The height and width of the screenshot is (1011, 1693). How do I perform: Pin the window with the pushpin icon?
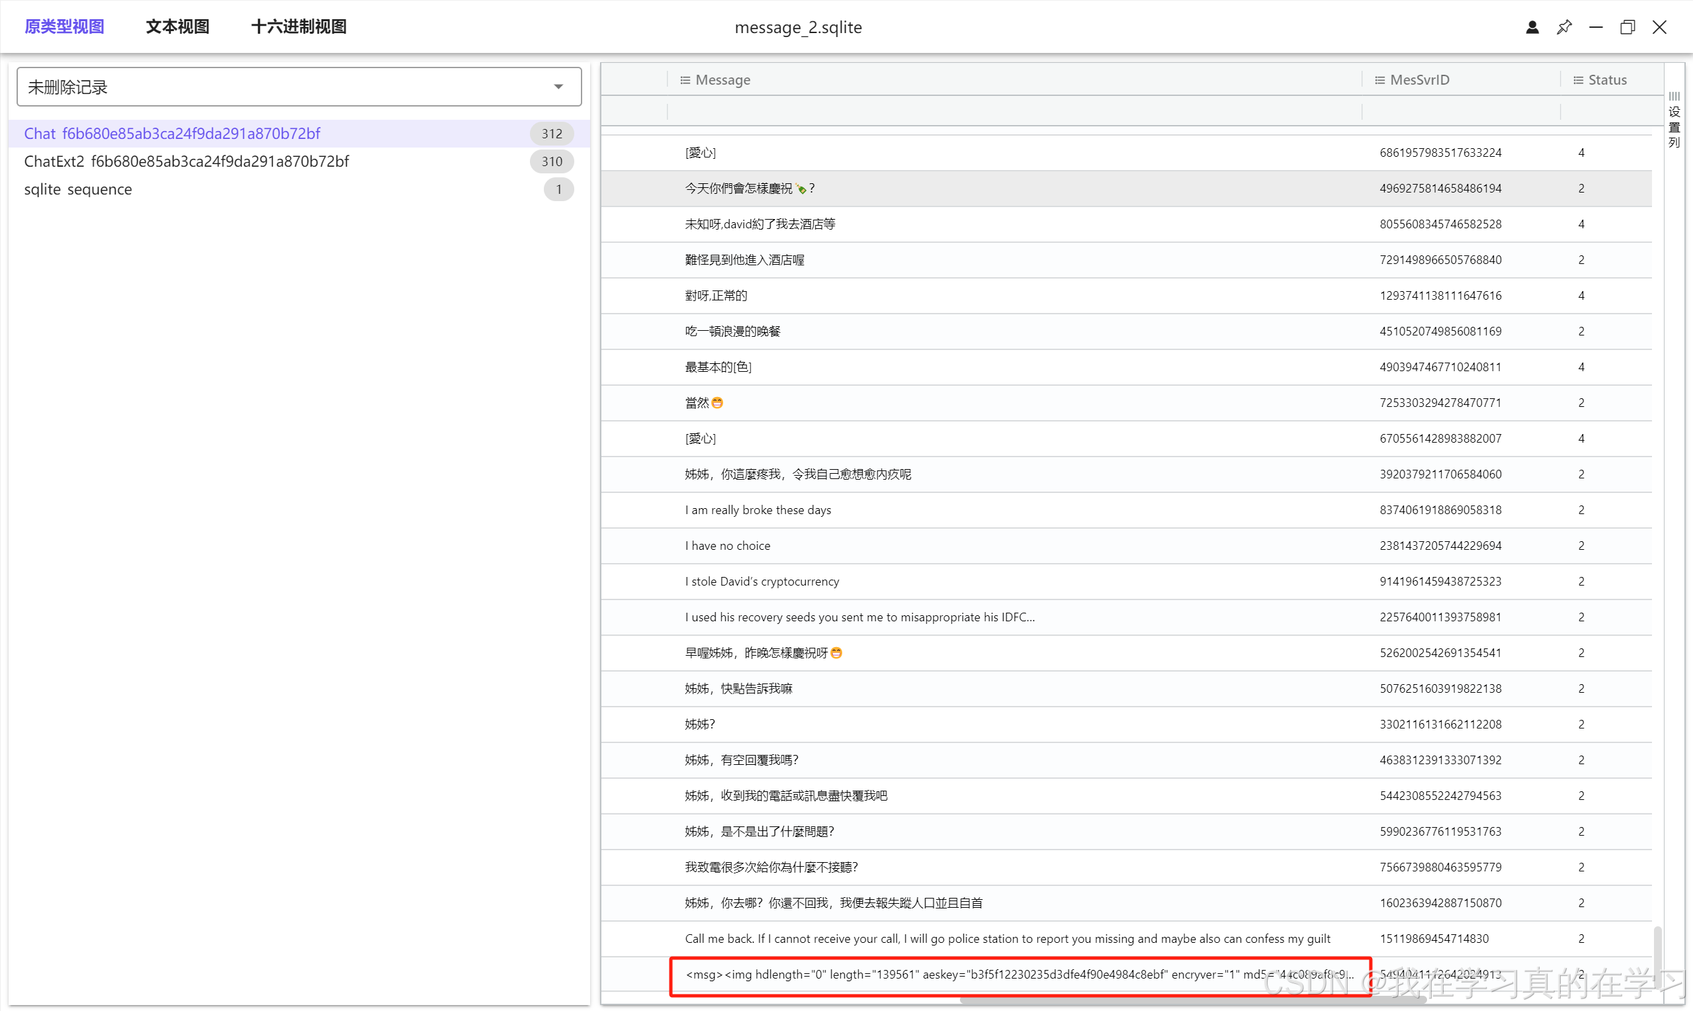tap(1563, 27)
